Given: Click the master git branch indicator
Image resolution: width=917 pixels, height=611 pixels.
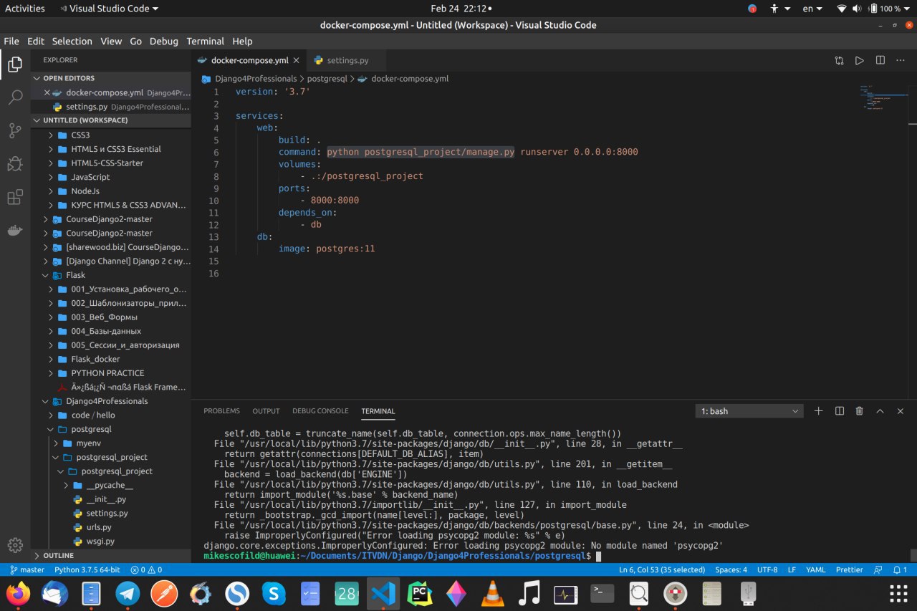Looking at the screenshot, I should pos(27,570).
